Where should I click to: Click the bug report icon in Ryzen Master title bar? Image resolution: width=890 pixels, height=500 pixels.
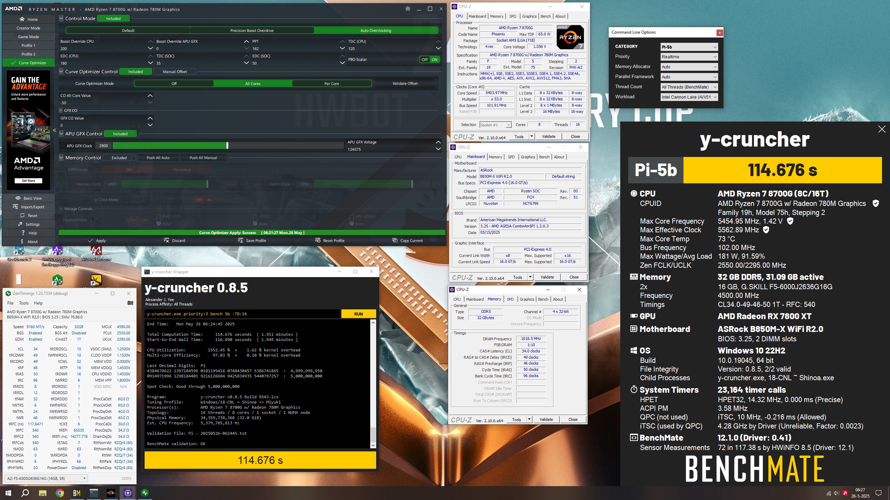pyautogui.click(x=408, y=9)
